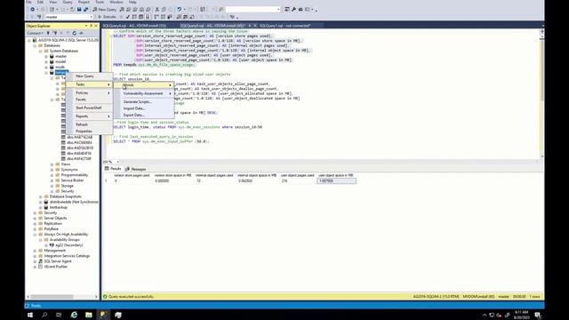Image resolution: width=569 pixels, height=320 pixels.
Task: Click the Cut scissors icon in toolbar
Action: [x=156, y=10]
